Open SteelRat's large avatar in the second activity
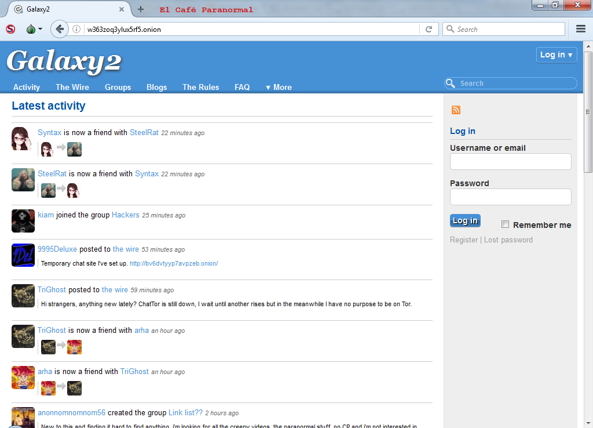The height and width of the screenshot is (428, 593). [x=23, y=180]
